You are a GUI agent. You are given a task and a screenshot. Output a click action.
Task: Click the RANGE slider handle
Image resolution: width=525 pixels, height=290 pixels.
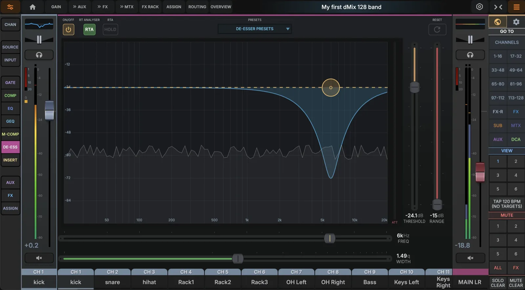pyautogui.click(x=437, y=205)
